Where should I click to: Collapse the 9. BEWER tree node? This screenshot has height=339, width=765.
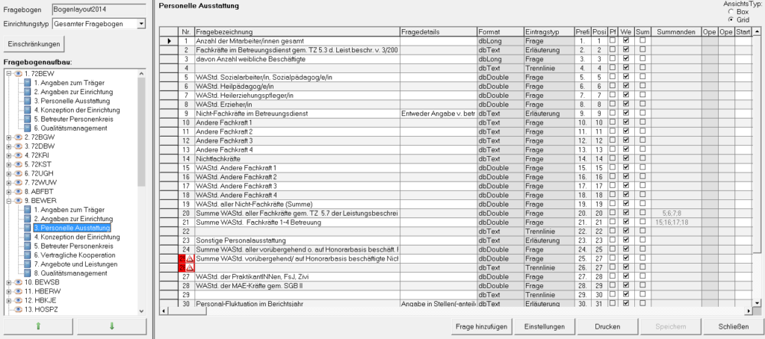pyautogui.click(x=8, y=201)
